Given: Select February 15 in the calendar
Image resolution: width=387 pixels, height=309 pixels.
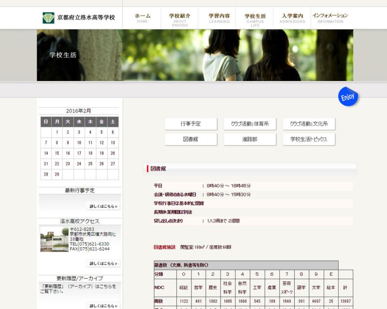Looking at the screenshot, I should click(x=57, y=153).
